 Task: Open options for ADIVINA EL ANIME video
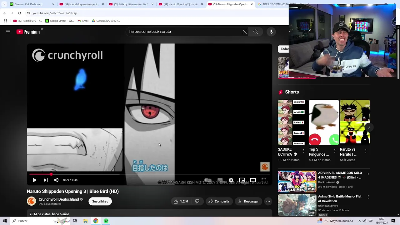point(368,173)
